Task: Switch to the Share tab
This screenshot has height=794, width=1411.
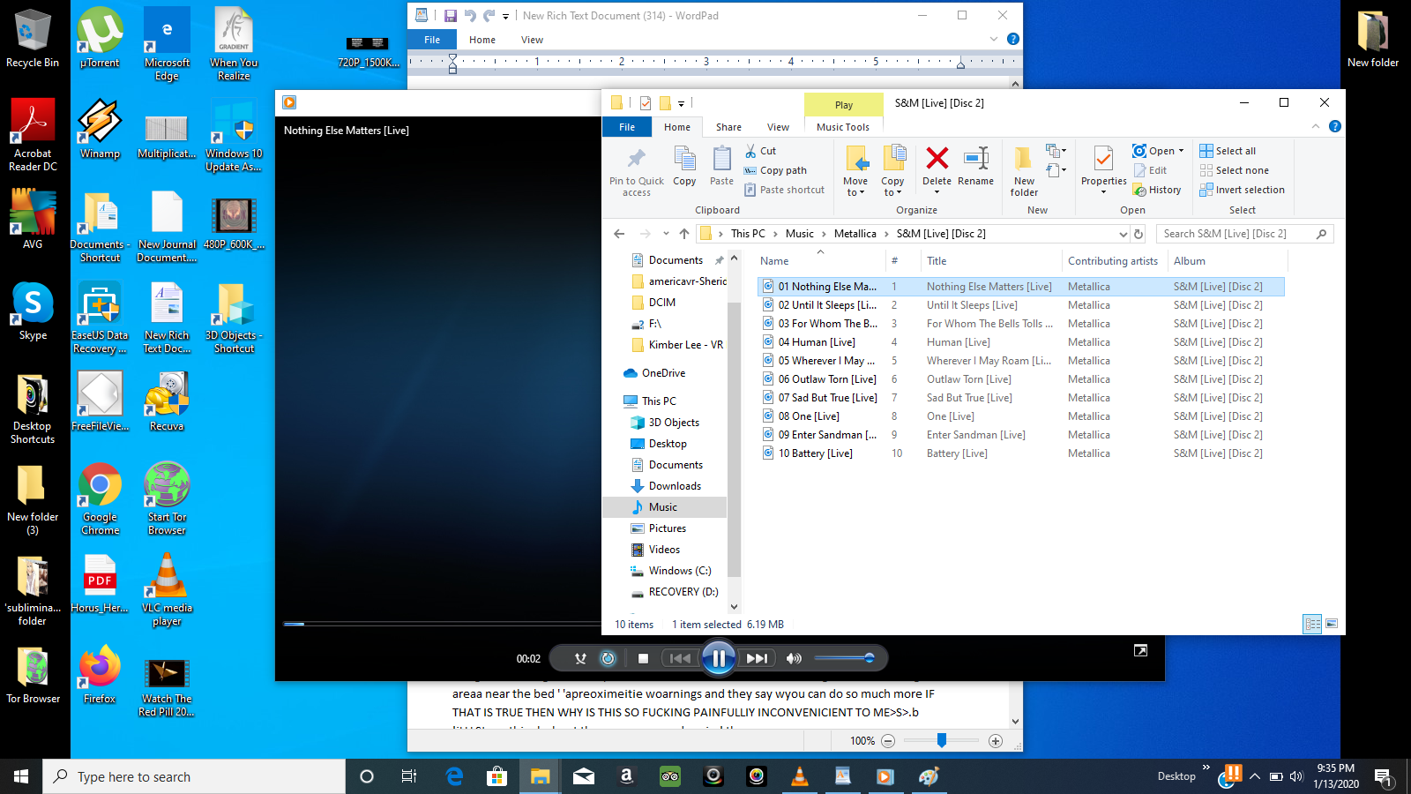Action: (x=728, y=127)
